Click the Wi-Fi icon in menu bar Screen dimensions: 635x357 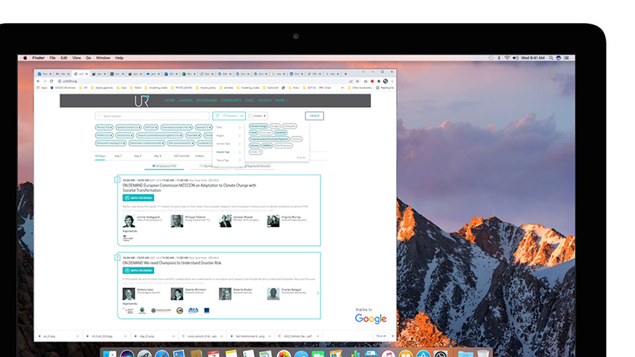click(506, 58)
